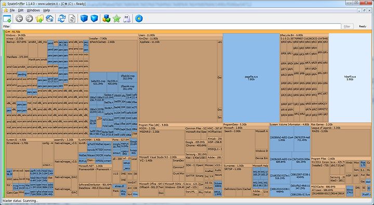Click the SoftwareDistribution - 801.6Mb header

point(95,185)
